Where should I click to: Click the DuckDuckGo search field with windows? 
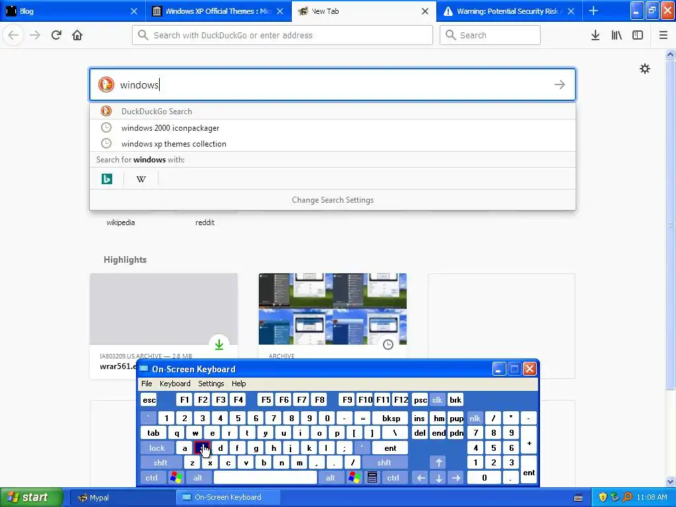[x=333, y=84]
